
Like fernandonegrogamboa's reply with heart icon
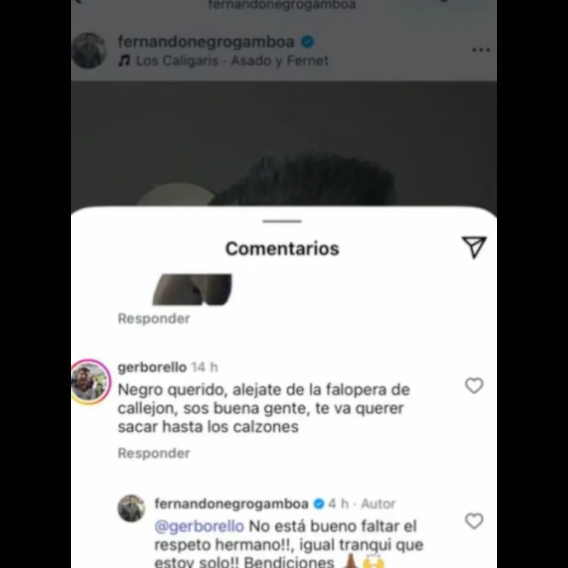[474, 521]
